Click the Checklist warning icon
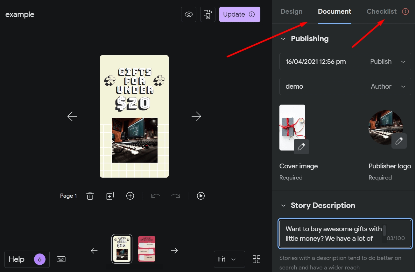 [x=405, y=11]
